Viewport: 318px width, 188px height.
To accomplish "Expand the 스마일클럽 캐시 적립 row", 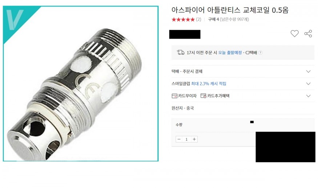I will click(243, 83).
